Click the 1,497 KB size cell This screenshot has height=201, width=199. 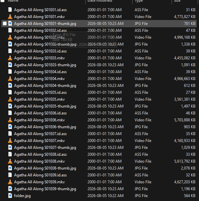[188, 106]
